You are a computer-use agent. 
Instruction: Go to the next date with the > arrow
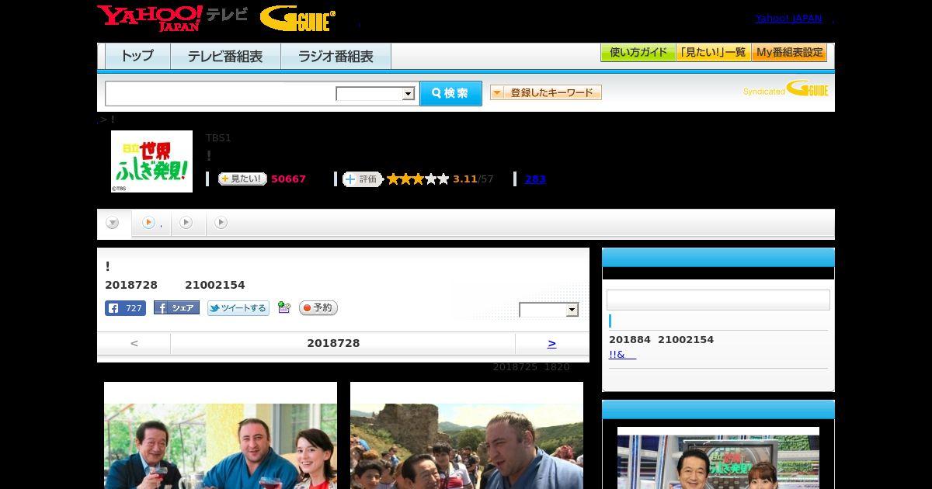[x=552, y=343]
